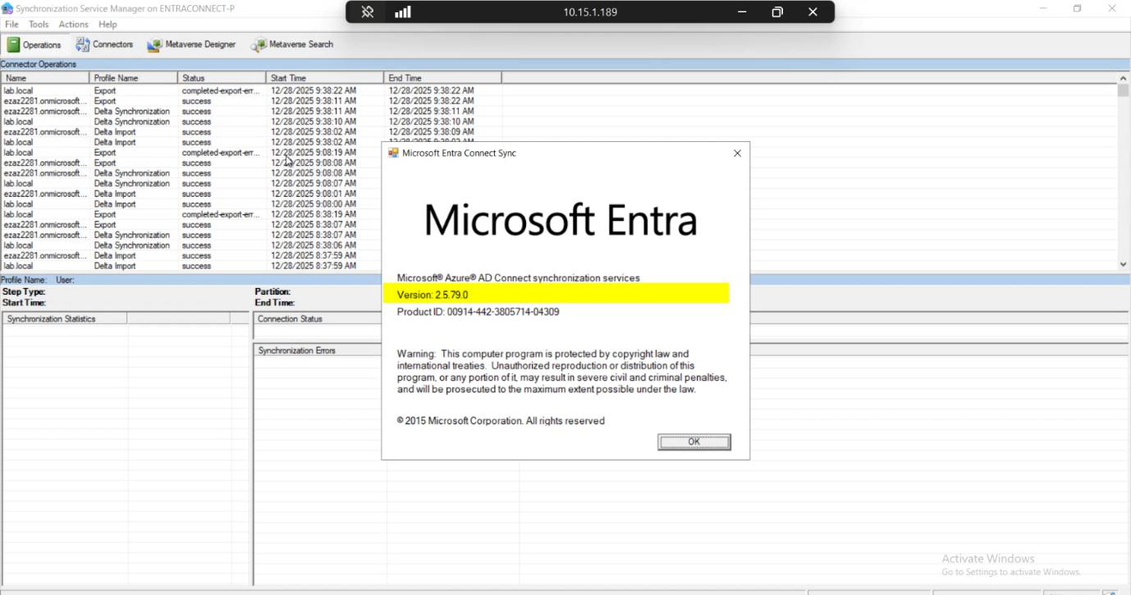Close the remote session from connection bar

[x=813, y=12]
